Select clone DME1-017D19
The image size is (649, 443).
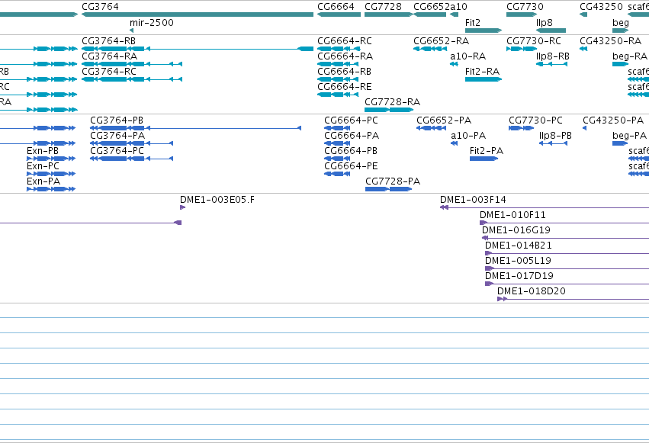coord(567,284)
